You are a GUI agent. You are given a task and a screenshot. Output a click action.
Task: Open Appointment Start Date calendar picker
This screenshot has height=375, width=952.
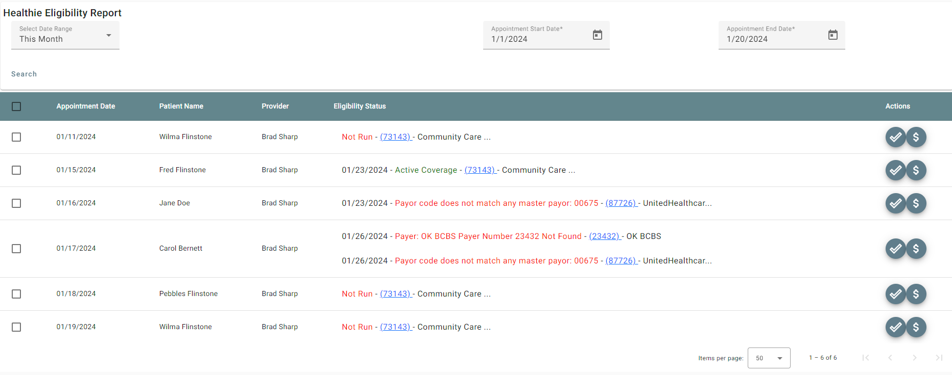597,35
